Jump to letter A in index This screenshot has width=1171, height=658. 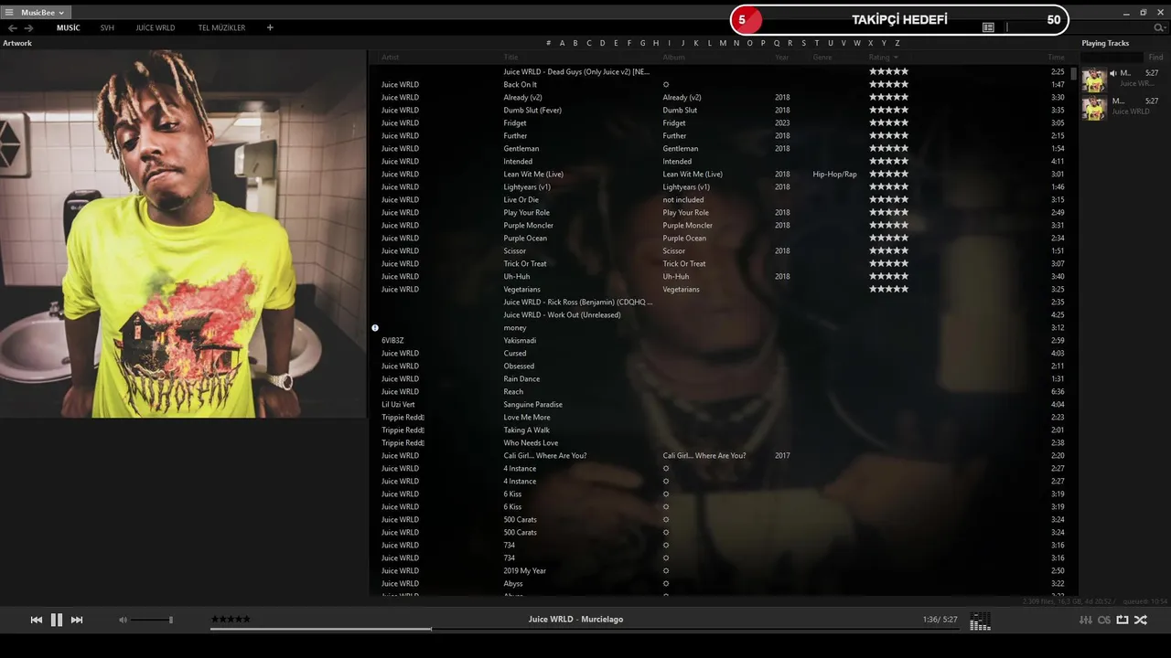click(x=562, y=43)
